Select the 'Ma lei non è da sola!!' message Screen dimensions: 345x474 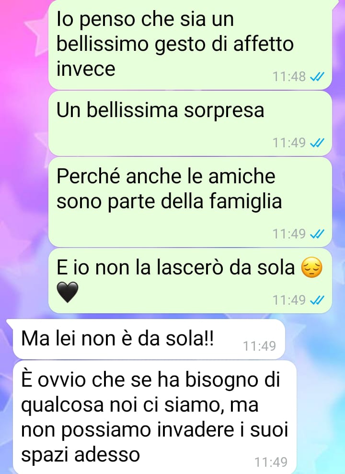(149, 339)
